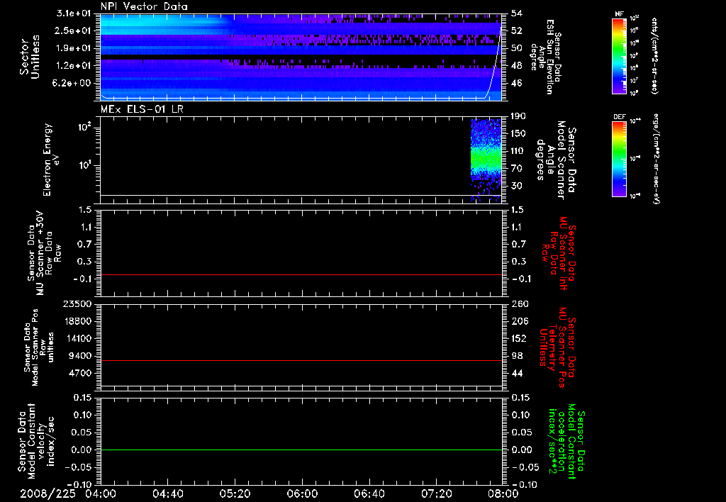The height and width of the screenshot is (502, 726).
Task: Click the "44" telemetry tick label
Action: (517, 373)
